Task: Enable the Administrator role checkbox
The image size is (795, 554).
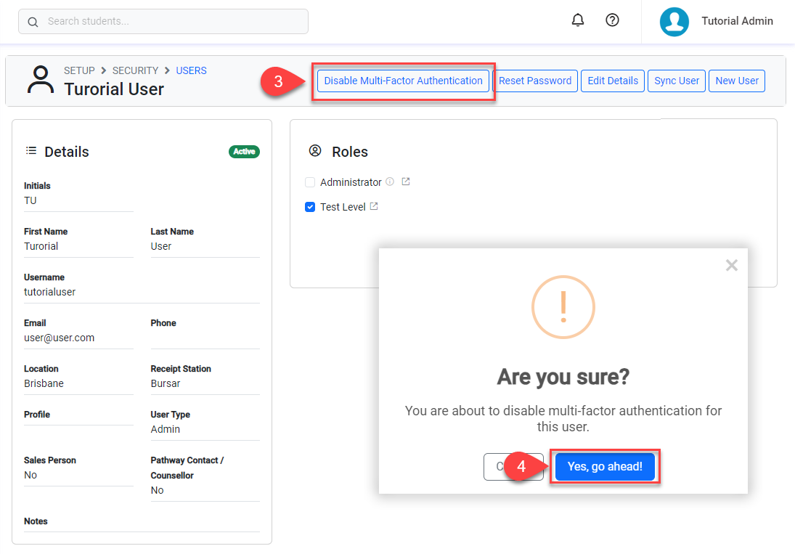Action: [x=310, y=182]
